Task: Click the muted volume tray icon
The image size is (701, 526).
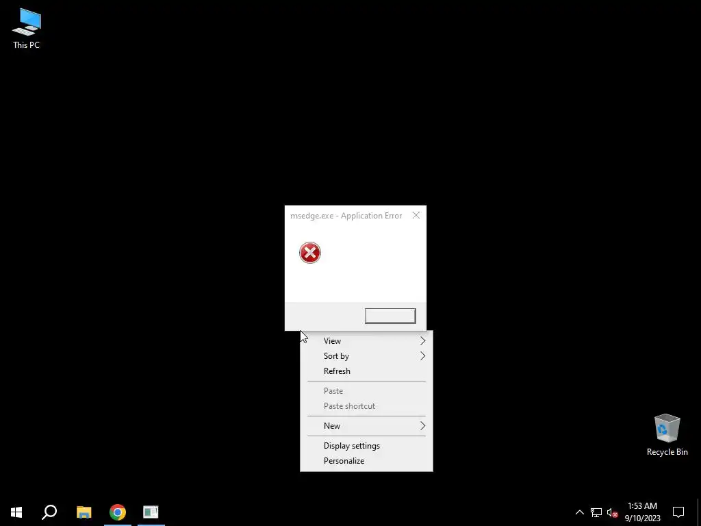Action: point(612,512)
